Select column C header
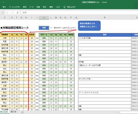This screenshot has height=114, width=138. click(5, 18)
